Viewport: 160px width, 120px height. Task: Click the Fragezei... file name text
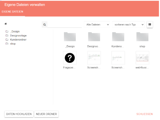click(69, 67)
